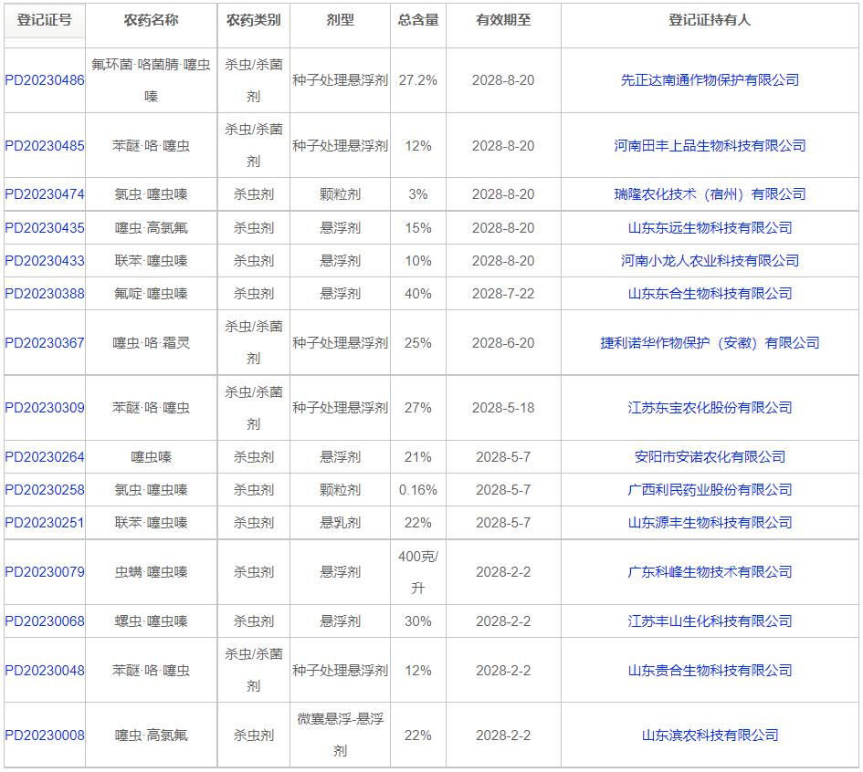The height and width of the screenshot is (772, 863).
Task: Click the 农药类别 column header
Action: tap(254, 20)
